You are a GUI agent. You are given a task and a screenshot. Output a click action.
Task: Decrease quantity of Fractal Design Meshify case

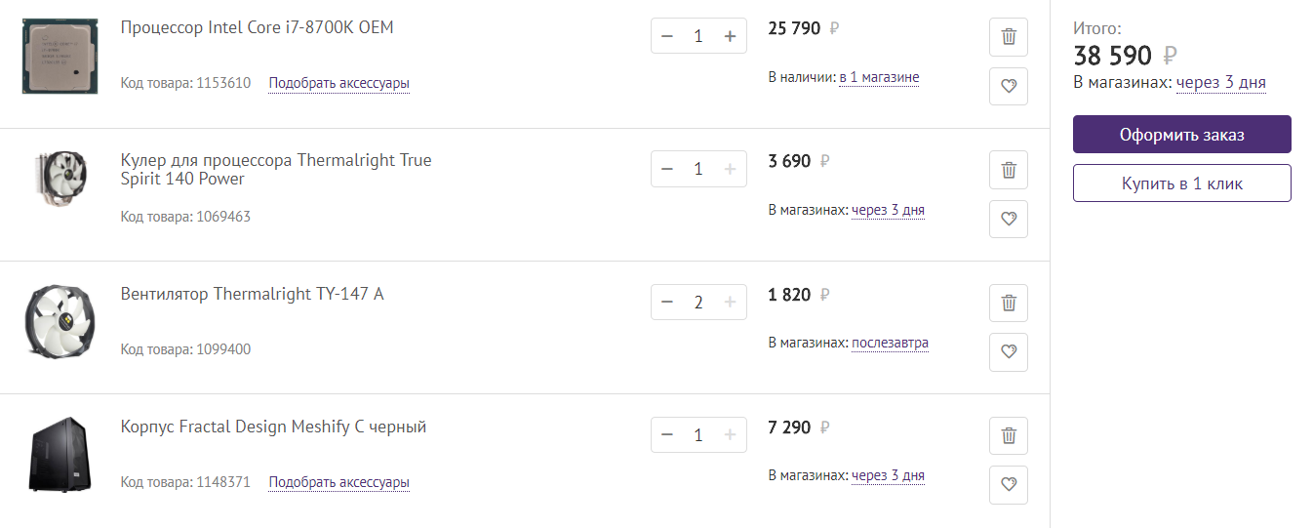pos(667,435)
